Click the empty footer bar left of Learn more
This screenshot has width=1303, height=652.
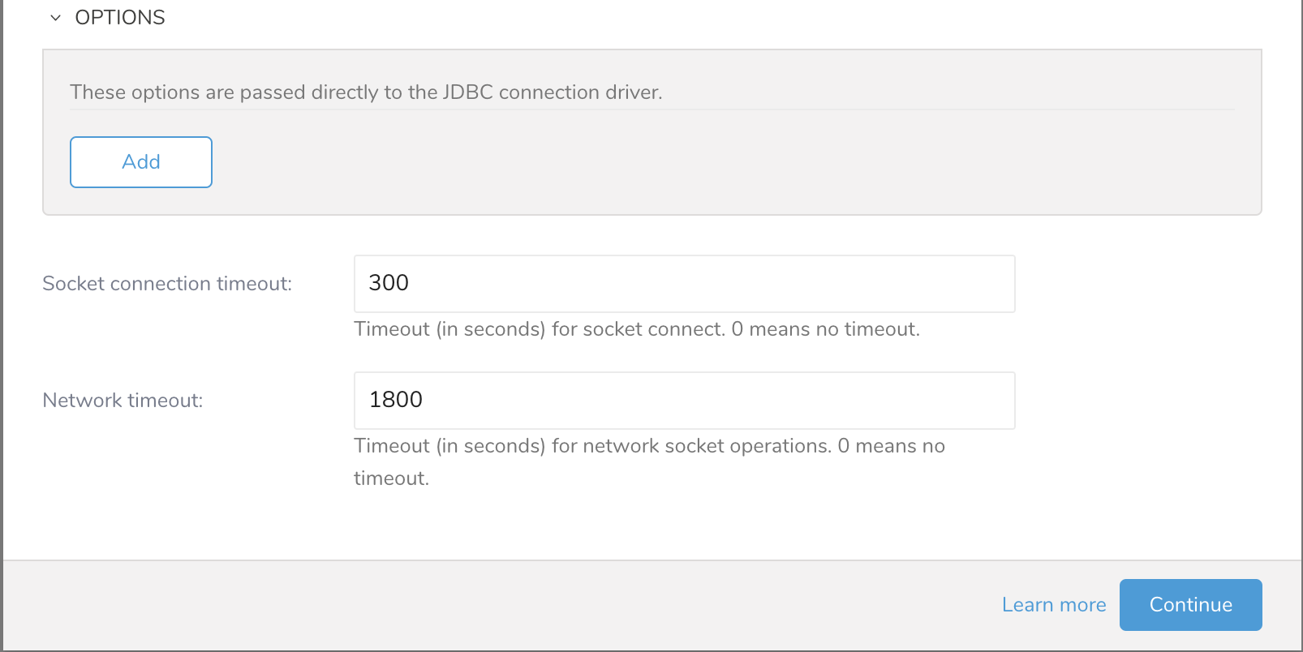[x=487, y=605]
